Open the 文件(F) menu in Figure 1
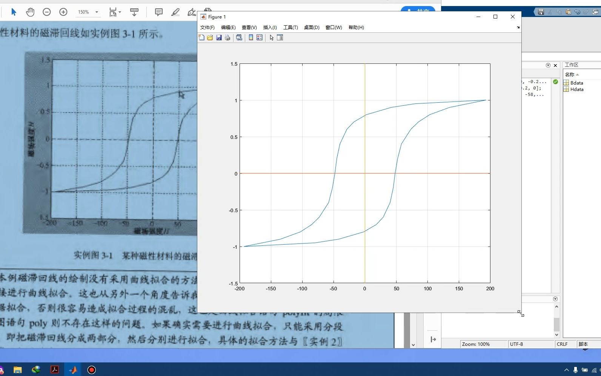The image size is (601, 376). 207,28
